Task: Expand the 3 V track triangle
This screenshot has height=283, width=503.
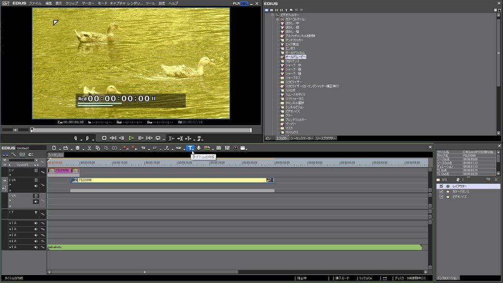Action: tap(10, 175)
